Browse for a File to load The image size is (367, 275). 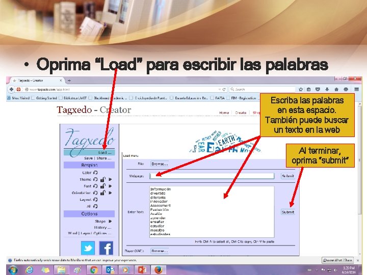pyautogui.click(x=160, y=164)
